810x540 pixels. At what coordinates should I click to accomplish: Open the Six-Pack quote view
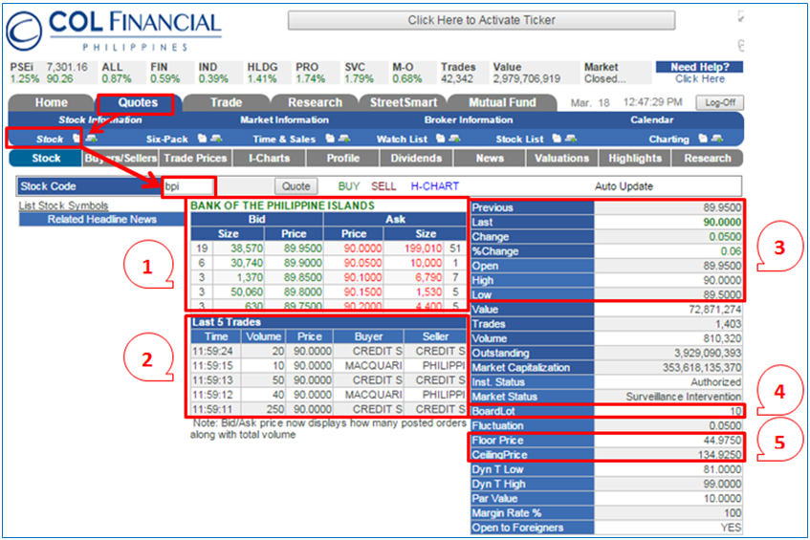[166, 139]
